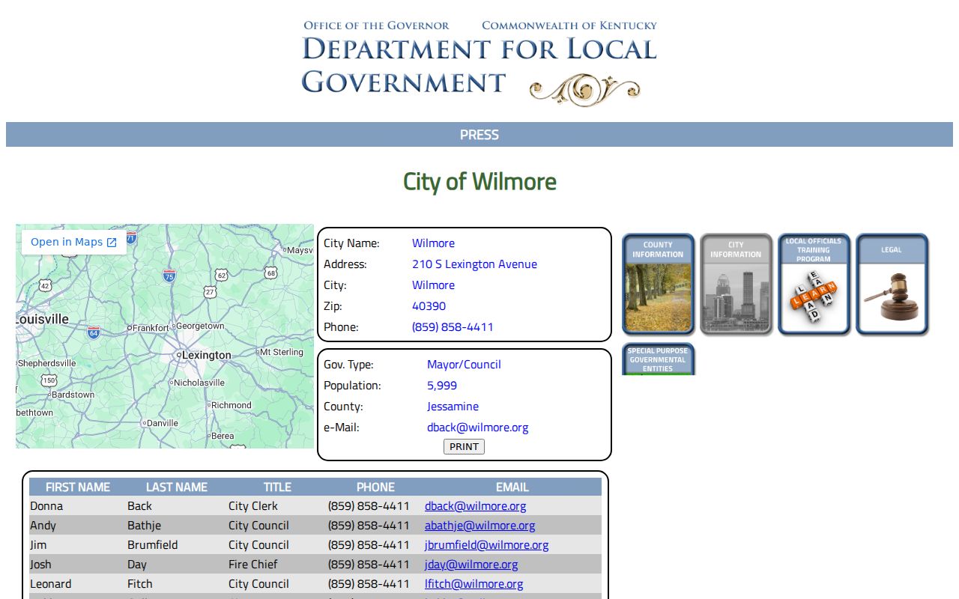Open Special Purpose Governmental Entities tile
The image size is (959, 599).
(658, 359)
